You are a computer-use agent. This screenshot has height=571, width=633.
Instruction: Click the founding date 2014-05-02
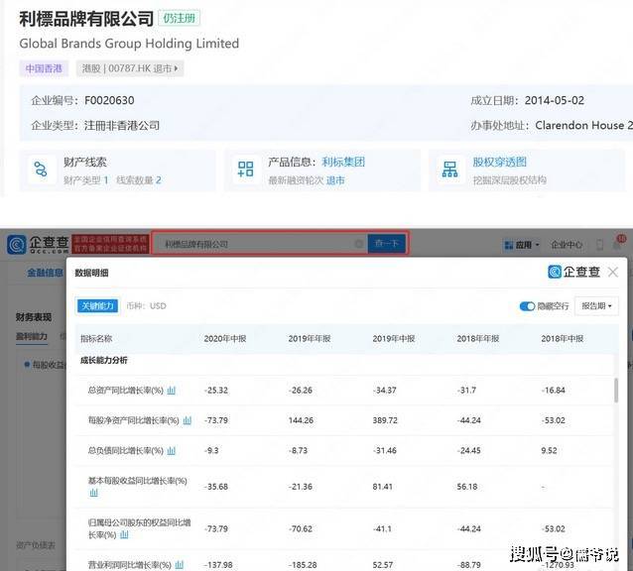[x=555, y=100]
